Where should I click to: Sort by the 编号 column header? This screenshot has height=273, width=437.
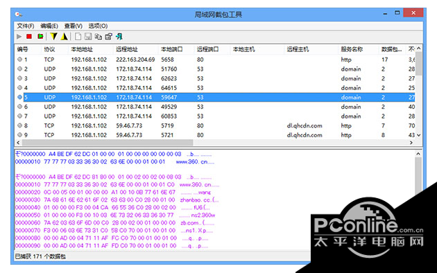click(x=28, y=49)
